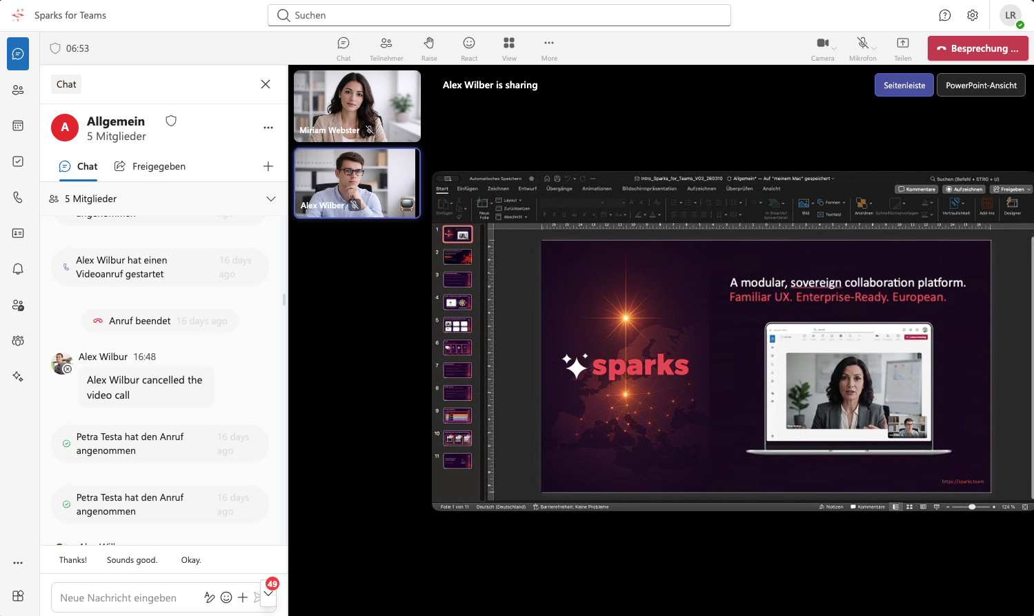1034x616 pixels.
Task: Raise your hand in the meeting
Action: click(429, 48)
